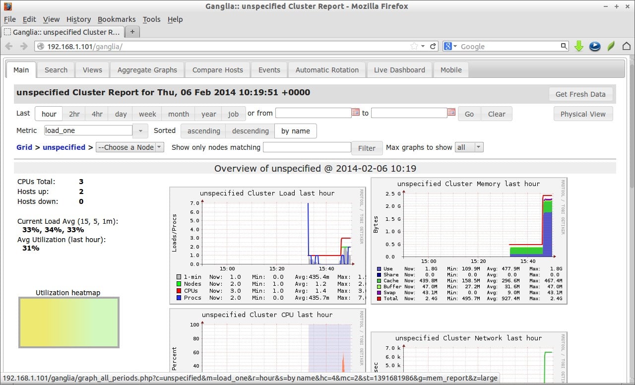Viewport: 635px width, 385px height.
Task: Click the 'to' date input field
Action: (x=409, y=113)
